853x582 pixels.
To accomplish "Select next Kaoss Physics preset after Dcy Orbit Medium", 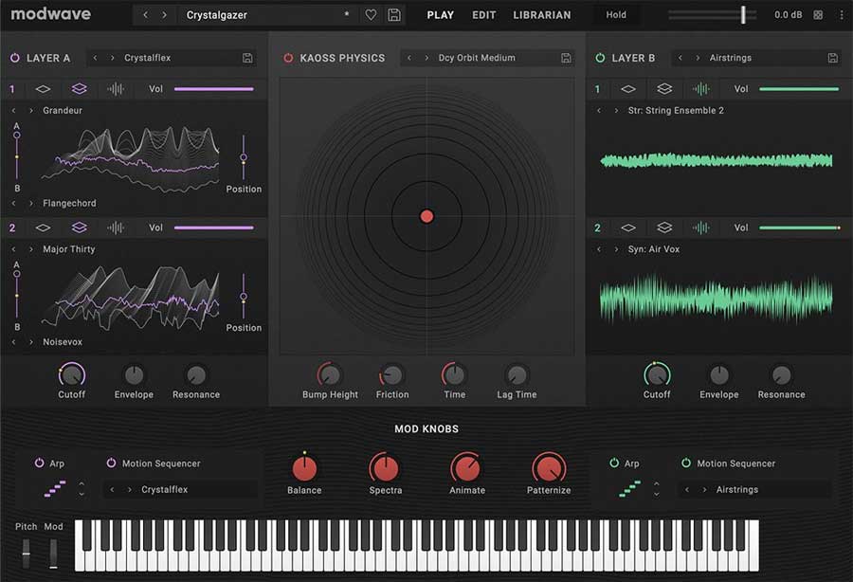I will coord(427,58).
